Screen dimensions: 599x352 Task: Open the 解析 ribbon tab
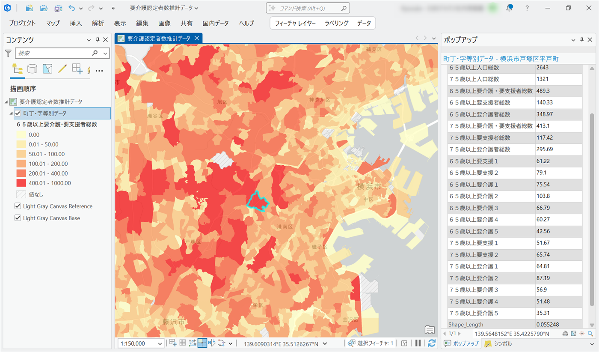click(x=98, y=23)
